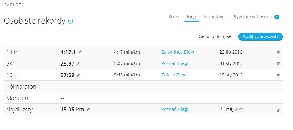Open the Tulce* Biegi activity link

pos(174,75)
